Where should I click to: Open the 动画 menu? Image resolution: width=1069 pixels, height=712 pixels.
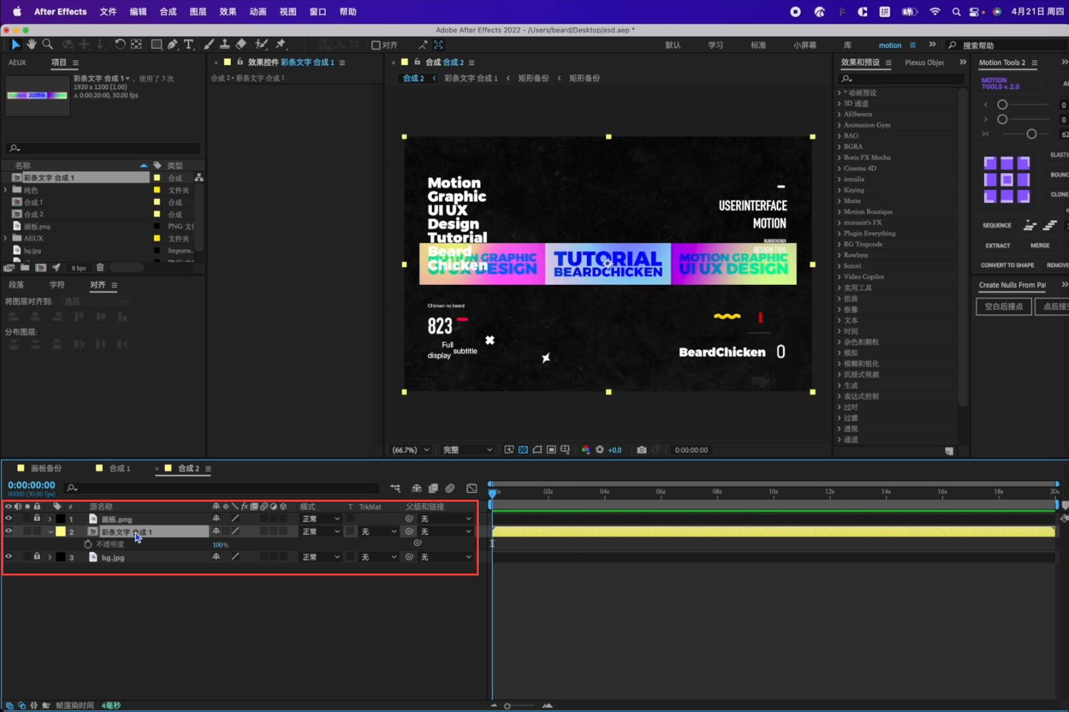[258, 11]
